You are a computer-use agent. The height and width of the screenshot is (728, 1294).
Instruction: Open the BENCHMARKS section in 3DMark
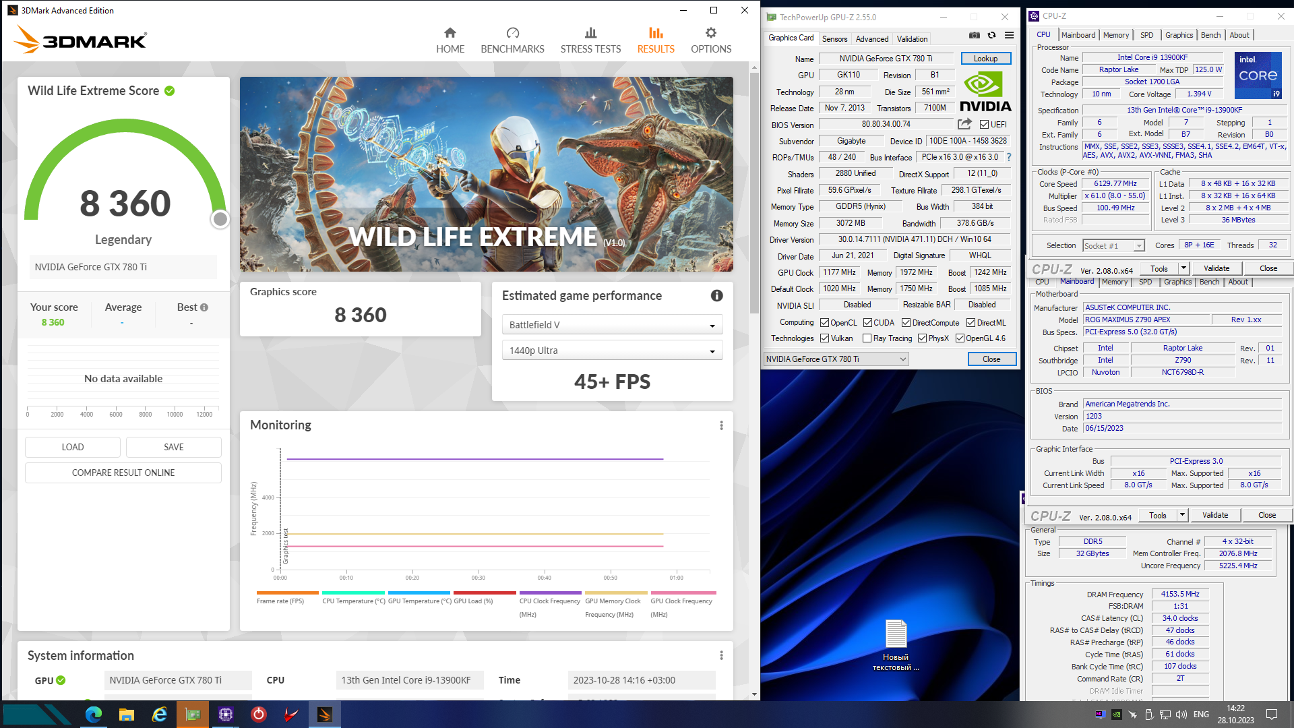tap(512, 40)
